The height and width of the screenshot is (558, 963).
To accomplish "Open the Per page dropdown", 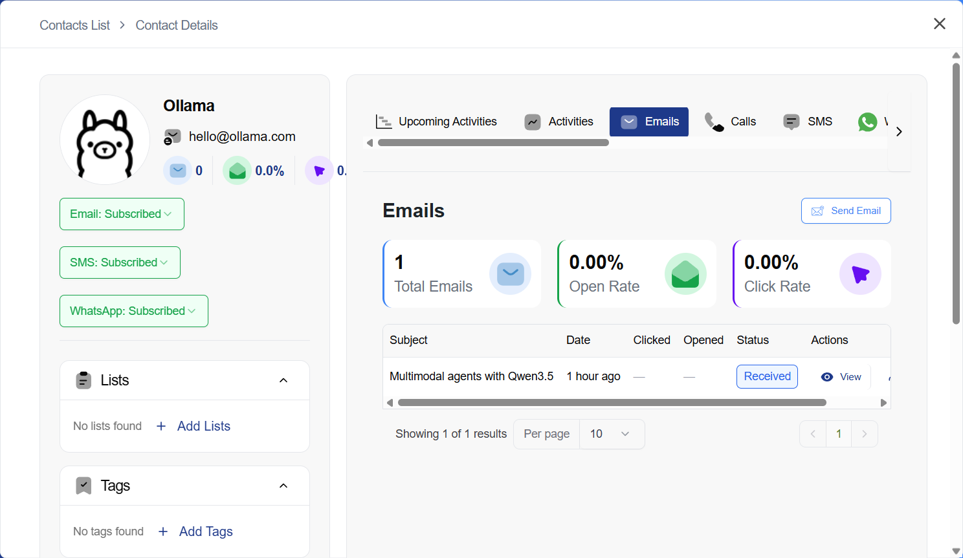I will point(612,434).
